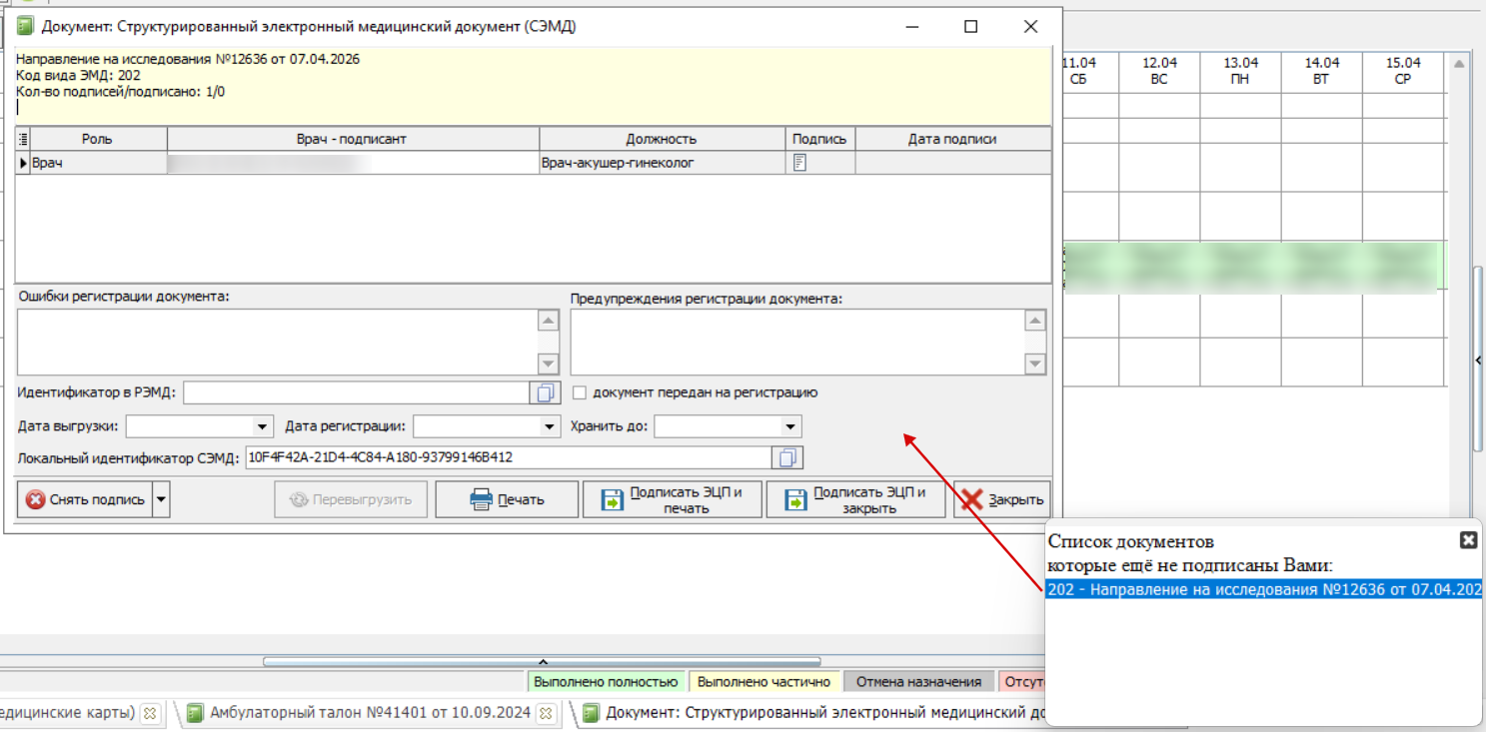The width and height of the screenshot is (1486, 732).
Task: Close the Медицинские карты tab
Action: pyautogui.click(x=150, y=713)
